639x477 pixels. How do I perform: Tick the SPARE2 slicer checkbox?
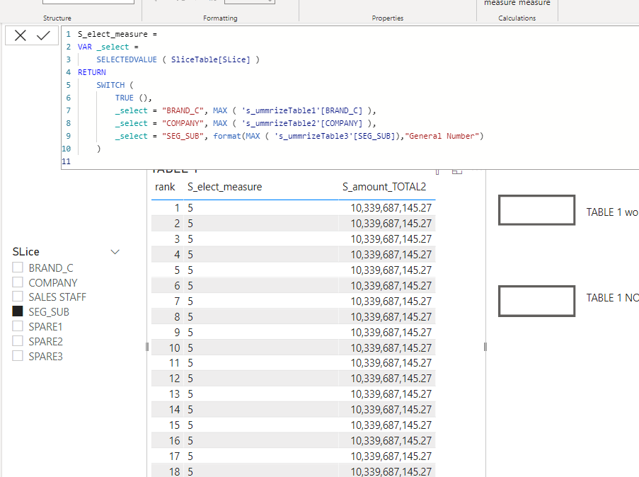tap(18, 341)
